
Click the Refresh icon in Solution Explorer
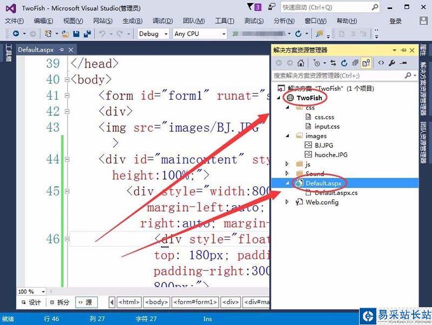click(344, 63)
